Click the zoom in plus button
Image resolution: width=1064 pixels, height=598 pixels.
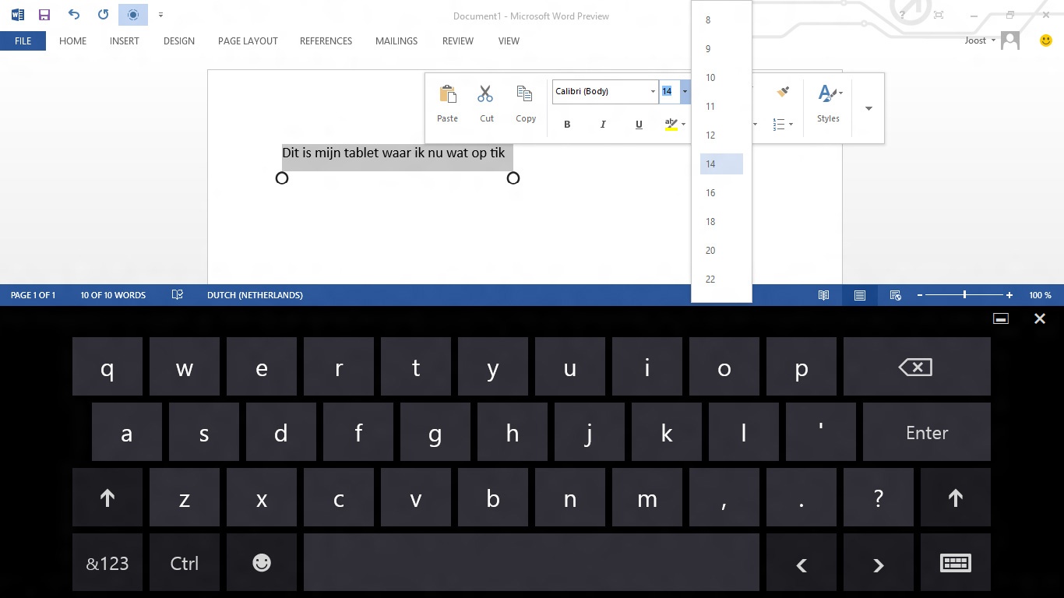coord(1009,295)
